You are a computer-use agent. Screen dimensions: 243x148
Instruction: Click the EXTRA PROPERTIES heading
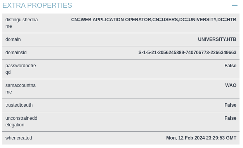37,5
